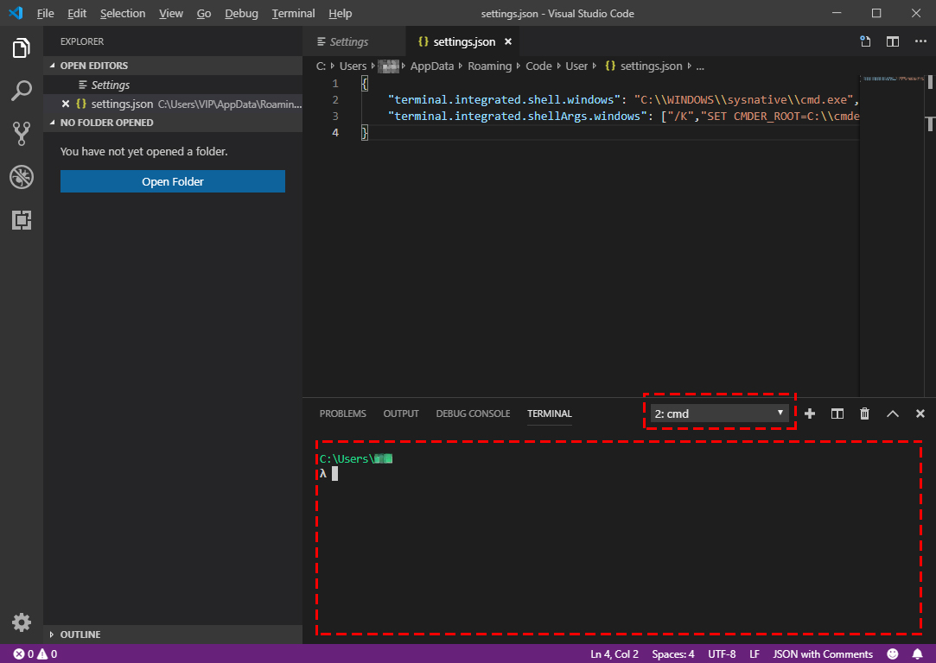Open the Edit menu
Screen dimensions: 936x663
pos(77,13)
